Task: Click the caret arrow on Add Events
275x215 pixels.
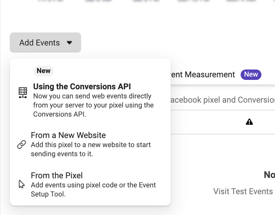Action: [x=69, y=43]
